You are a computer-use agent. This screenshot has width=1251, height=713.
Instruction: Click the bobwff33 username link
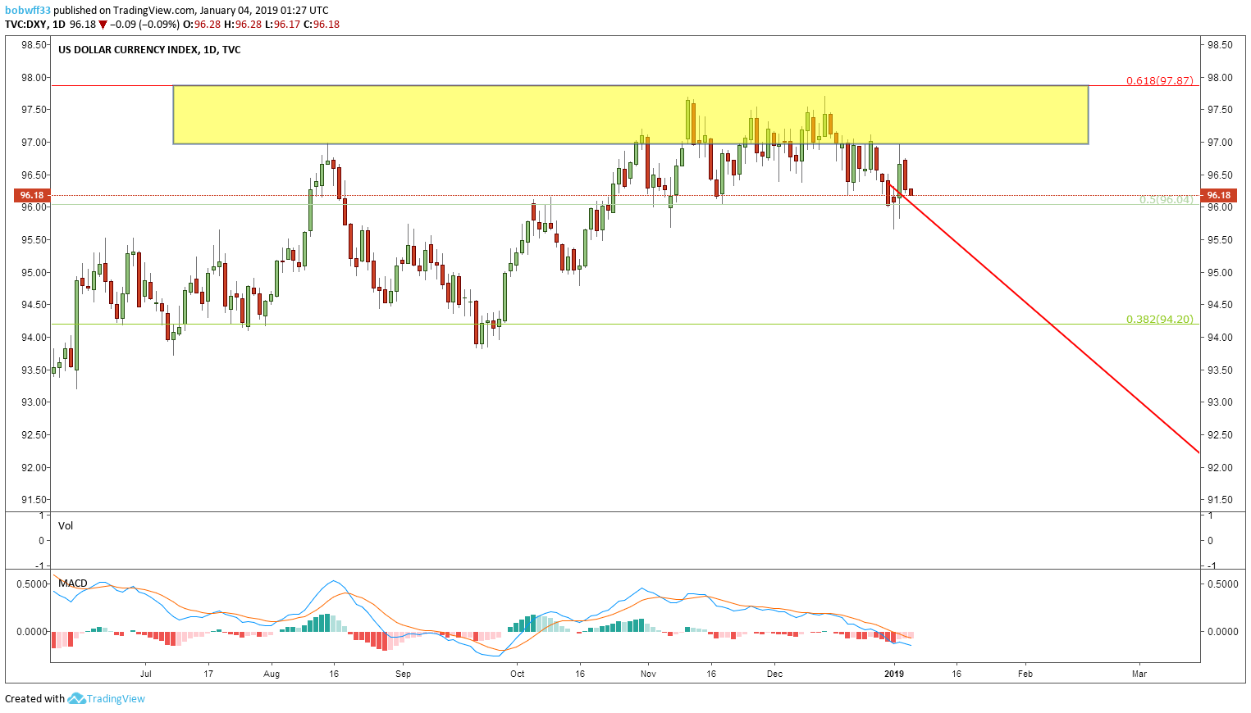click(x=28, y=11)
